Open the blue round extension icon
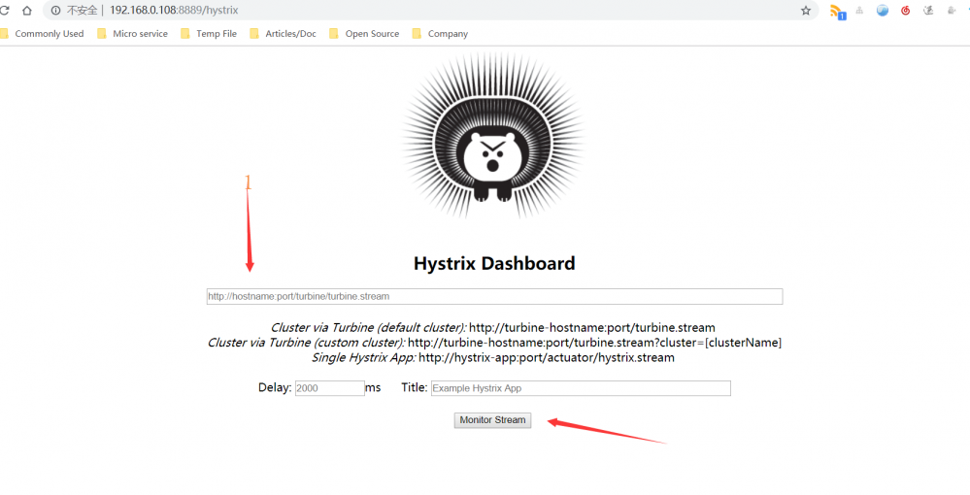 883,11
